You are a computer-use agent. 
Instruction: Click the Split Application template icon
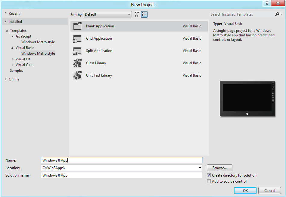pyautogui.click(x=77, y=51)
